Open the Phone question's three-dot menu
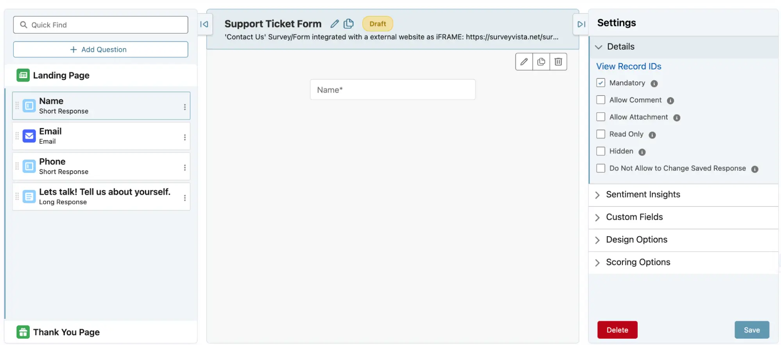 [185, 167]
